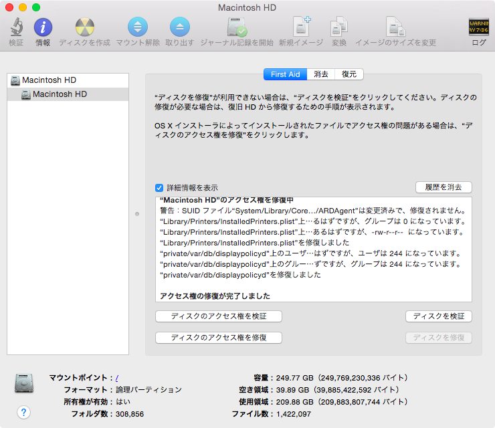Click log line “Library/Printers/InstalledPrinters.plist”を修復しました
Screen dimensions: 495x428
(x=254, y=243)
